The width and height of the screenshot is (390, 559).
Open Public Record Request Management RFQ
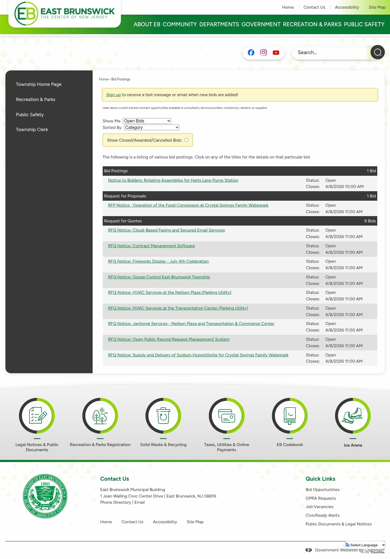tap(169, 339)
